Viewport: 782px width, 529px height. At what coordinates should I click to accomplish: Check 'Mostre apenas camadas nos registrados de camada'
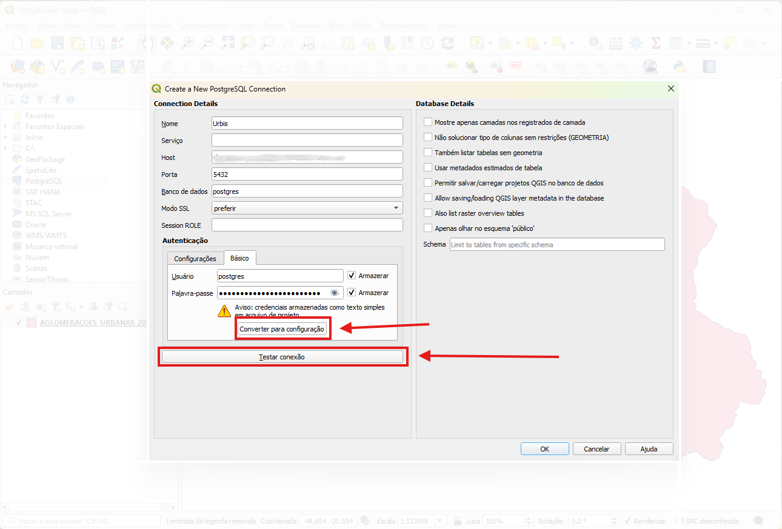click(428, 122)
